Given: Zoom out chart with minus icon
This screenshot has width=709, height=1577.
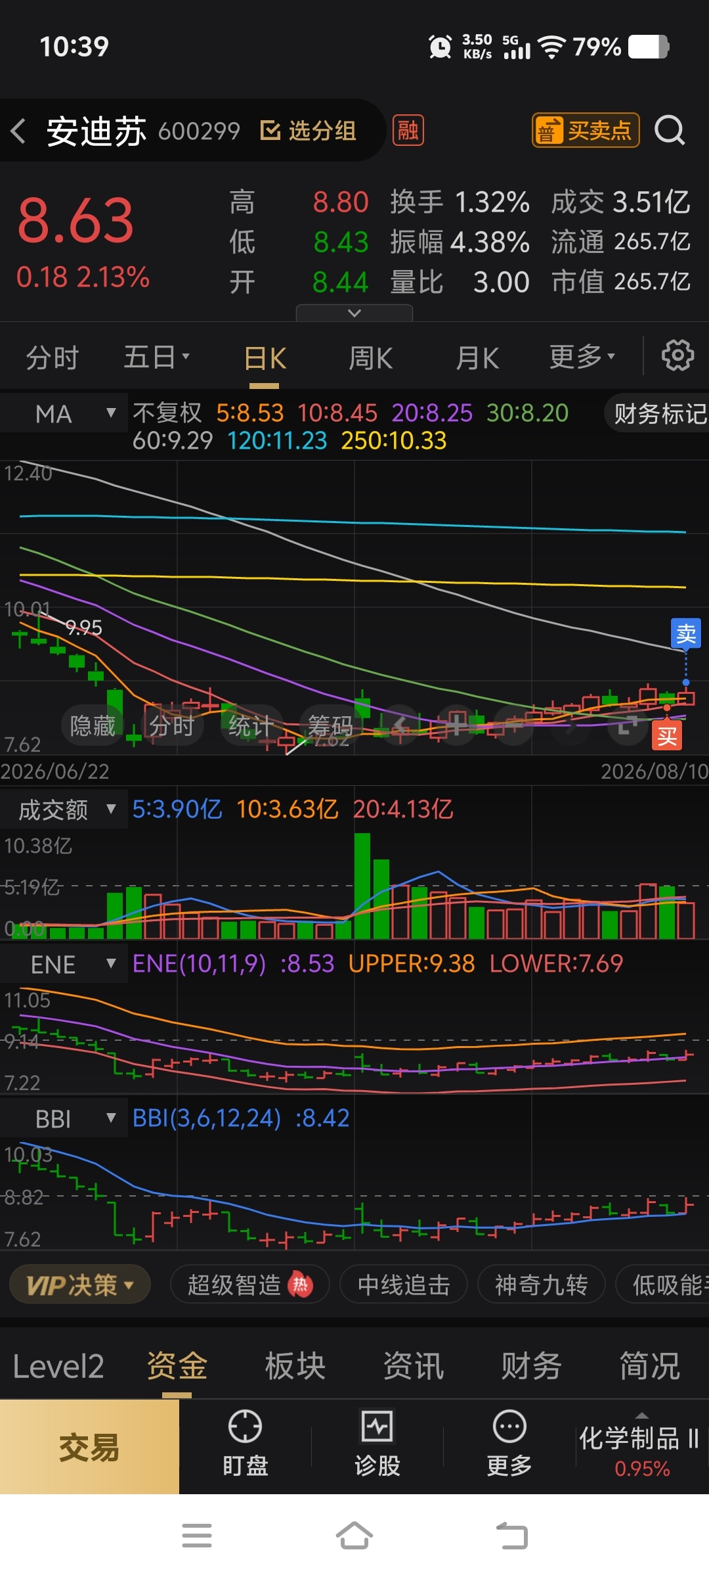Looking at the screenshot, I should [513, 725].
